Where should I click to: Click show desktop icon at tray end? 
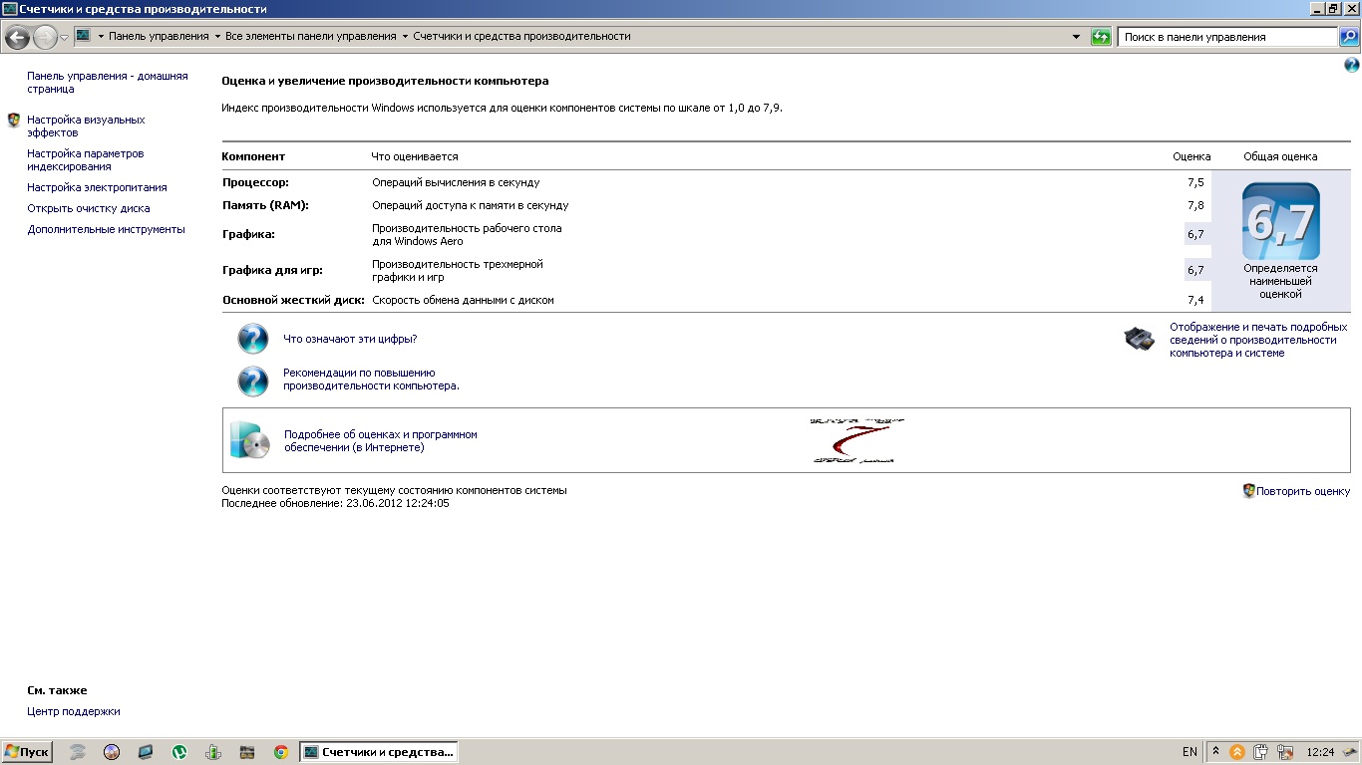(x=1350, y=752)
